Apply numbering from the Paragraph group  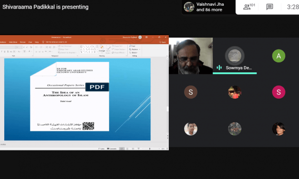coord(41,47)
